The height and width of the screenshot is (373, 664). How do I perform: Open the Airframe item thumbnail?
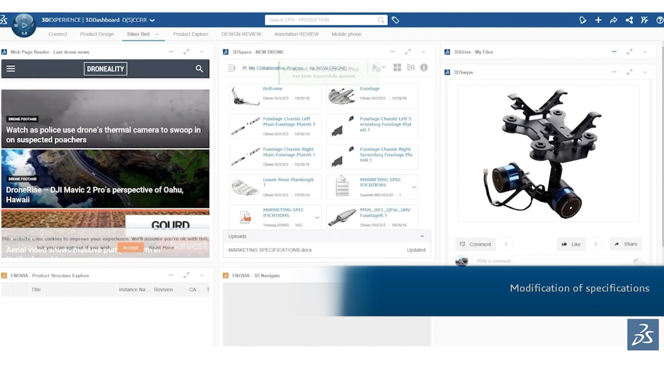245,96
